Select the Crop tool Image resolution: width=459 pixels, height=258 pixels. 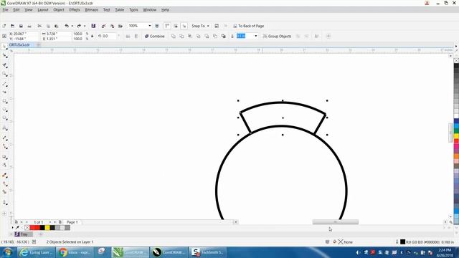pyautogui.click(x=5, y=65)
